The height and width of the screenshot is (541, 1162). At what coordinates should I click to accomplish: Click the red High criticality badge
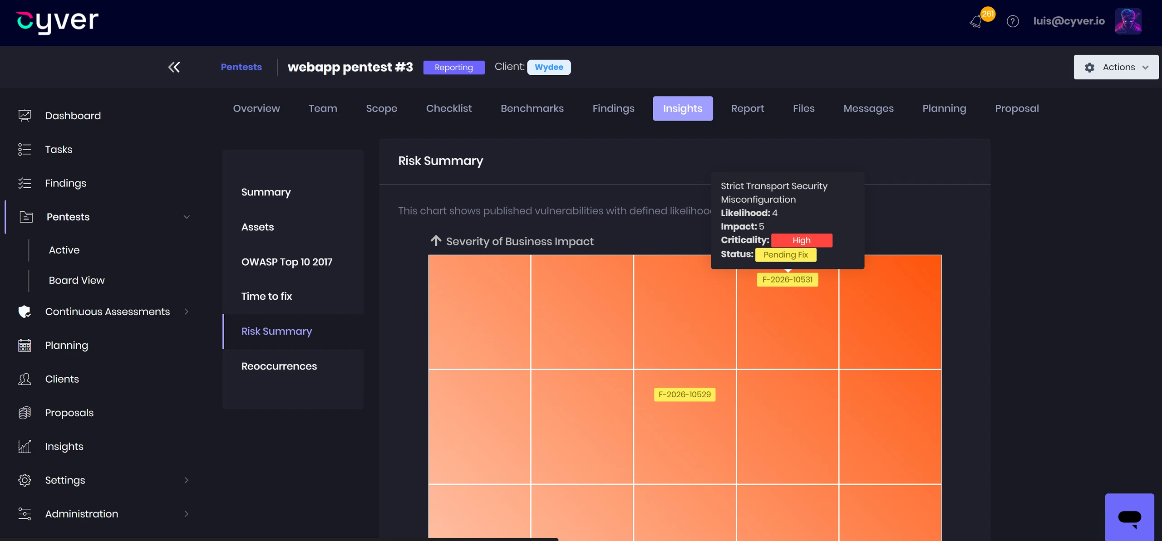(x=802, y=240)
